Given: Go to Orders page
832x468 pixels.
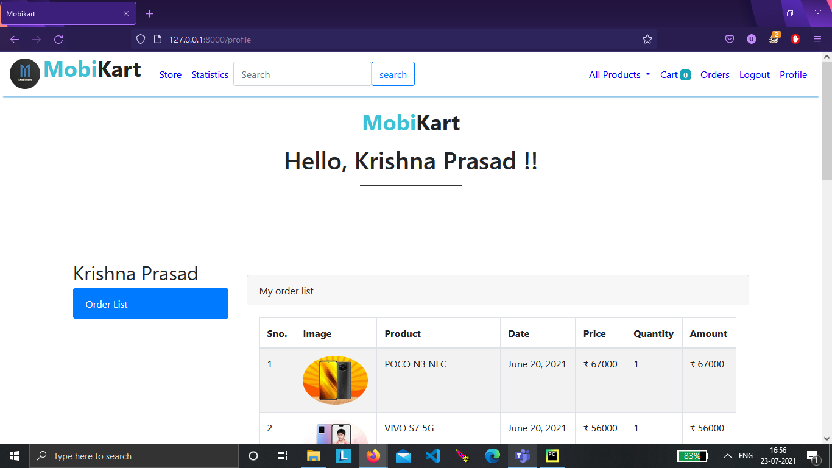Looking at the screenshot, I should click(715, 74).
